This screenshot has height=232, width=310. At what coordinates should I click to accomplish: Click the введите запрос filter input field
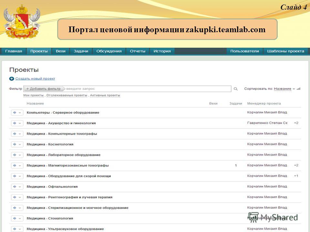(x=148, y=89)
